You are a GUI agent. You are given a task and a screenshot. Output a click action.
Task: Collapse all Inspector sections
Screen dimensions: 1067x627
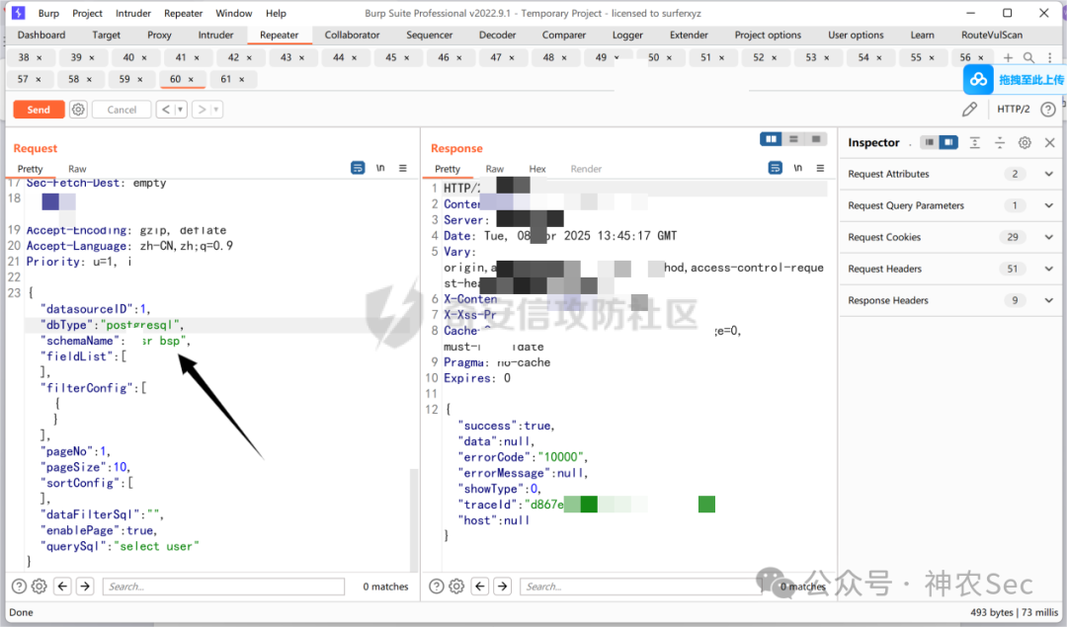coord(1000,142)
